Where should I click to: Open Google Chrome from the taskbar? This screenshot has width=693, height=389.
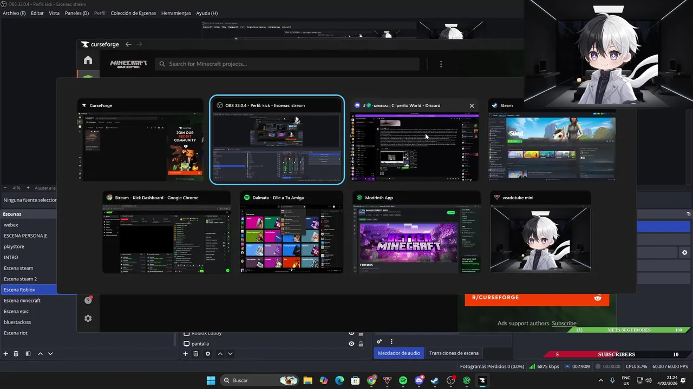pyautogui.click(x=371, y=380)
